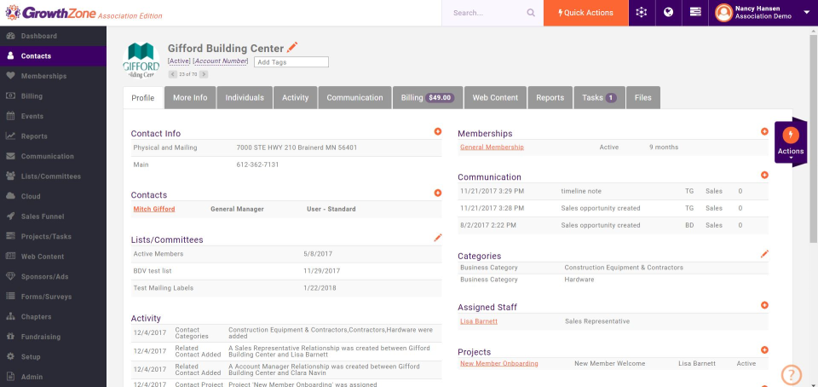Edit Categories with the pencil icon
This screenshot has width=818, height=387.
tap(764, 254)
